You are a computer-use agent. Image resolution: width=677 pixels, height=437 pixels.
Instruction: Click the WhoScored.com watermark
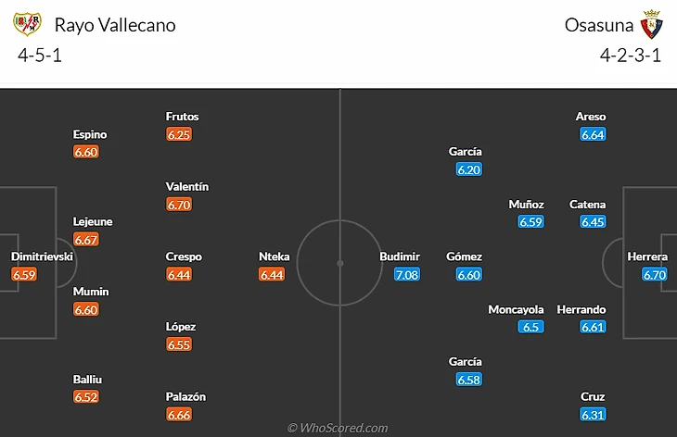(338, 428)
